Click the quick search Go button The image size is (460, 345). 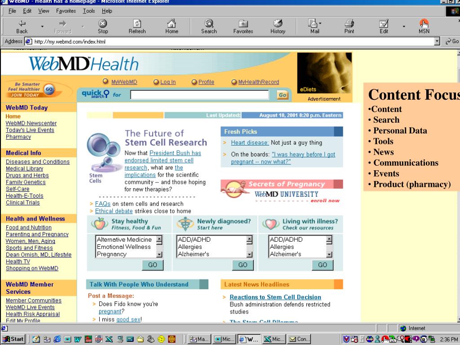point(283,95)
